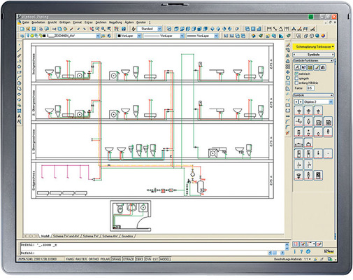The image size is (353, 280).
Task: Open the yellow Schemaplanung Trinkwasser dropdown
Action: (313, 47)
